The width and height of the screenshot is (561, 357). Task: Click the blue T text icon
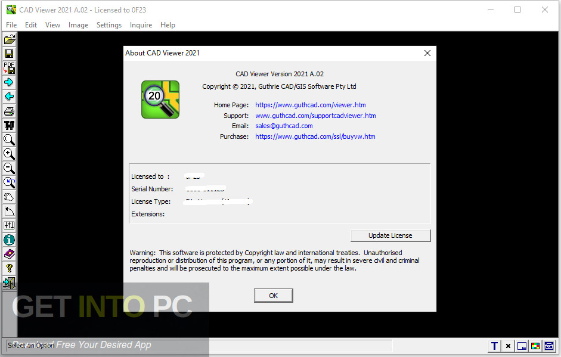click(x=494, y=346)
